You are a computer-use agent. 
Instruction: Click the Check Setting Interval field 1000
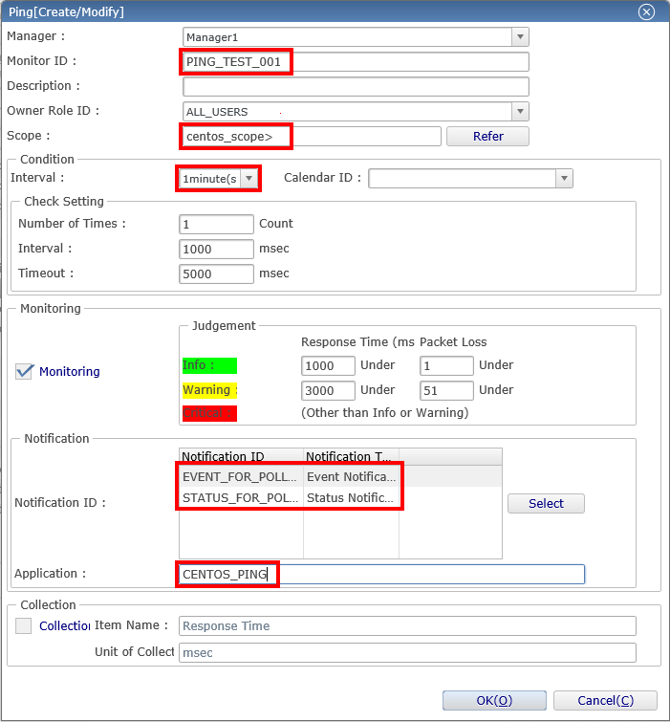coord(216,249)
